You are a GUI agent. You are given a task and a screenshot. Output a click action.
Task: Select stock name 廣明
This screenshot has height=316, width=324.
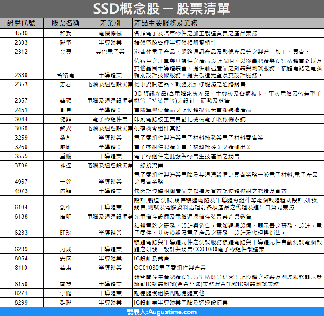coord(66,217)
